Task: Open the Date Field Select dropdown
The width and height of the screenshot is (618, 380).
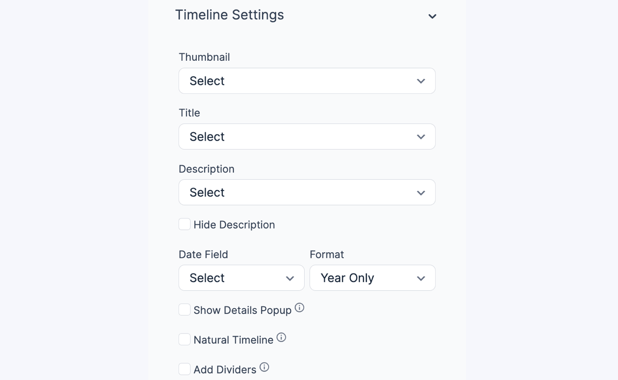Action: coord(241,278)
